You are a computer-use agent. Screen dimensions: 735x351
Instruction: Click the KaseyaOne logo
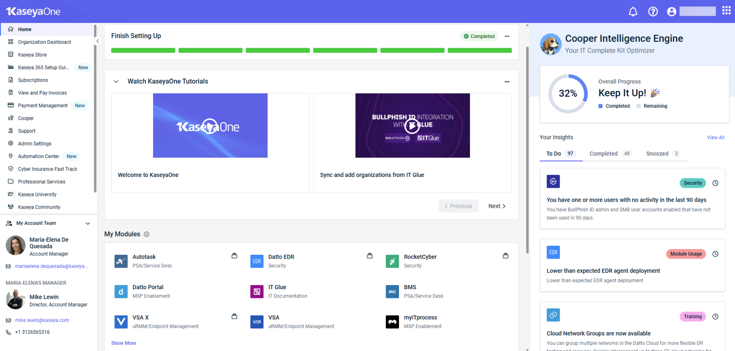33,11
